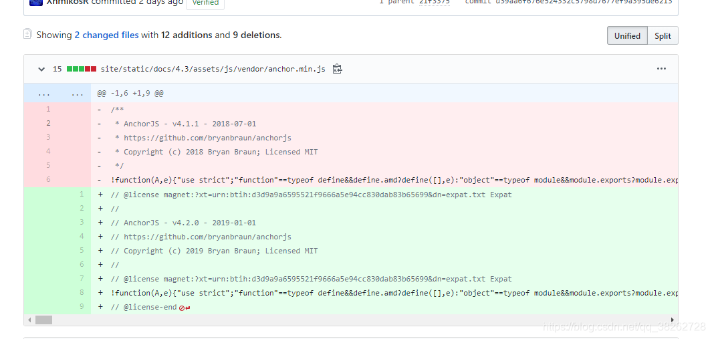Screen dimensions: 712x339
Task: Click added line 1 @license magnet
Action: tap(311, 195)
